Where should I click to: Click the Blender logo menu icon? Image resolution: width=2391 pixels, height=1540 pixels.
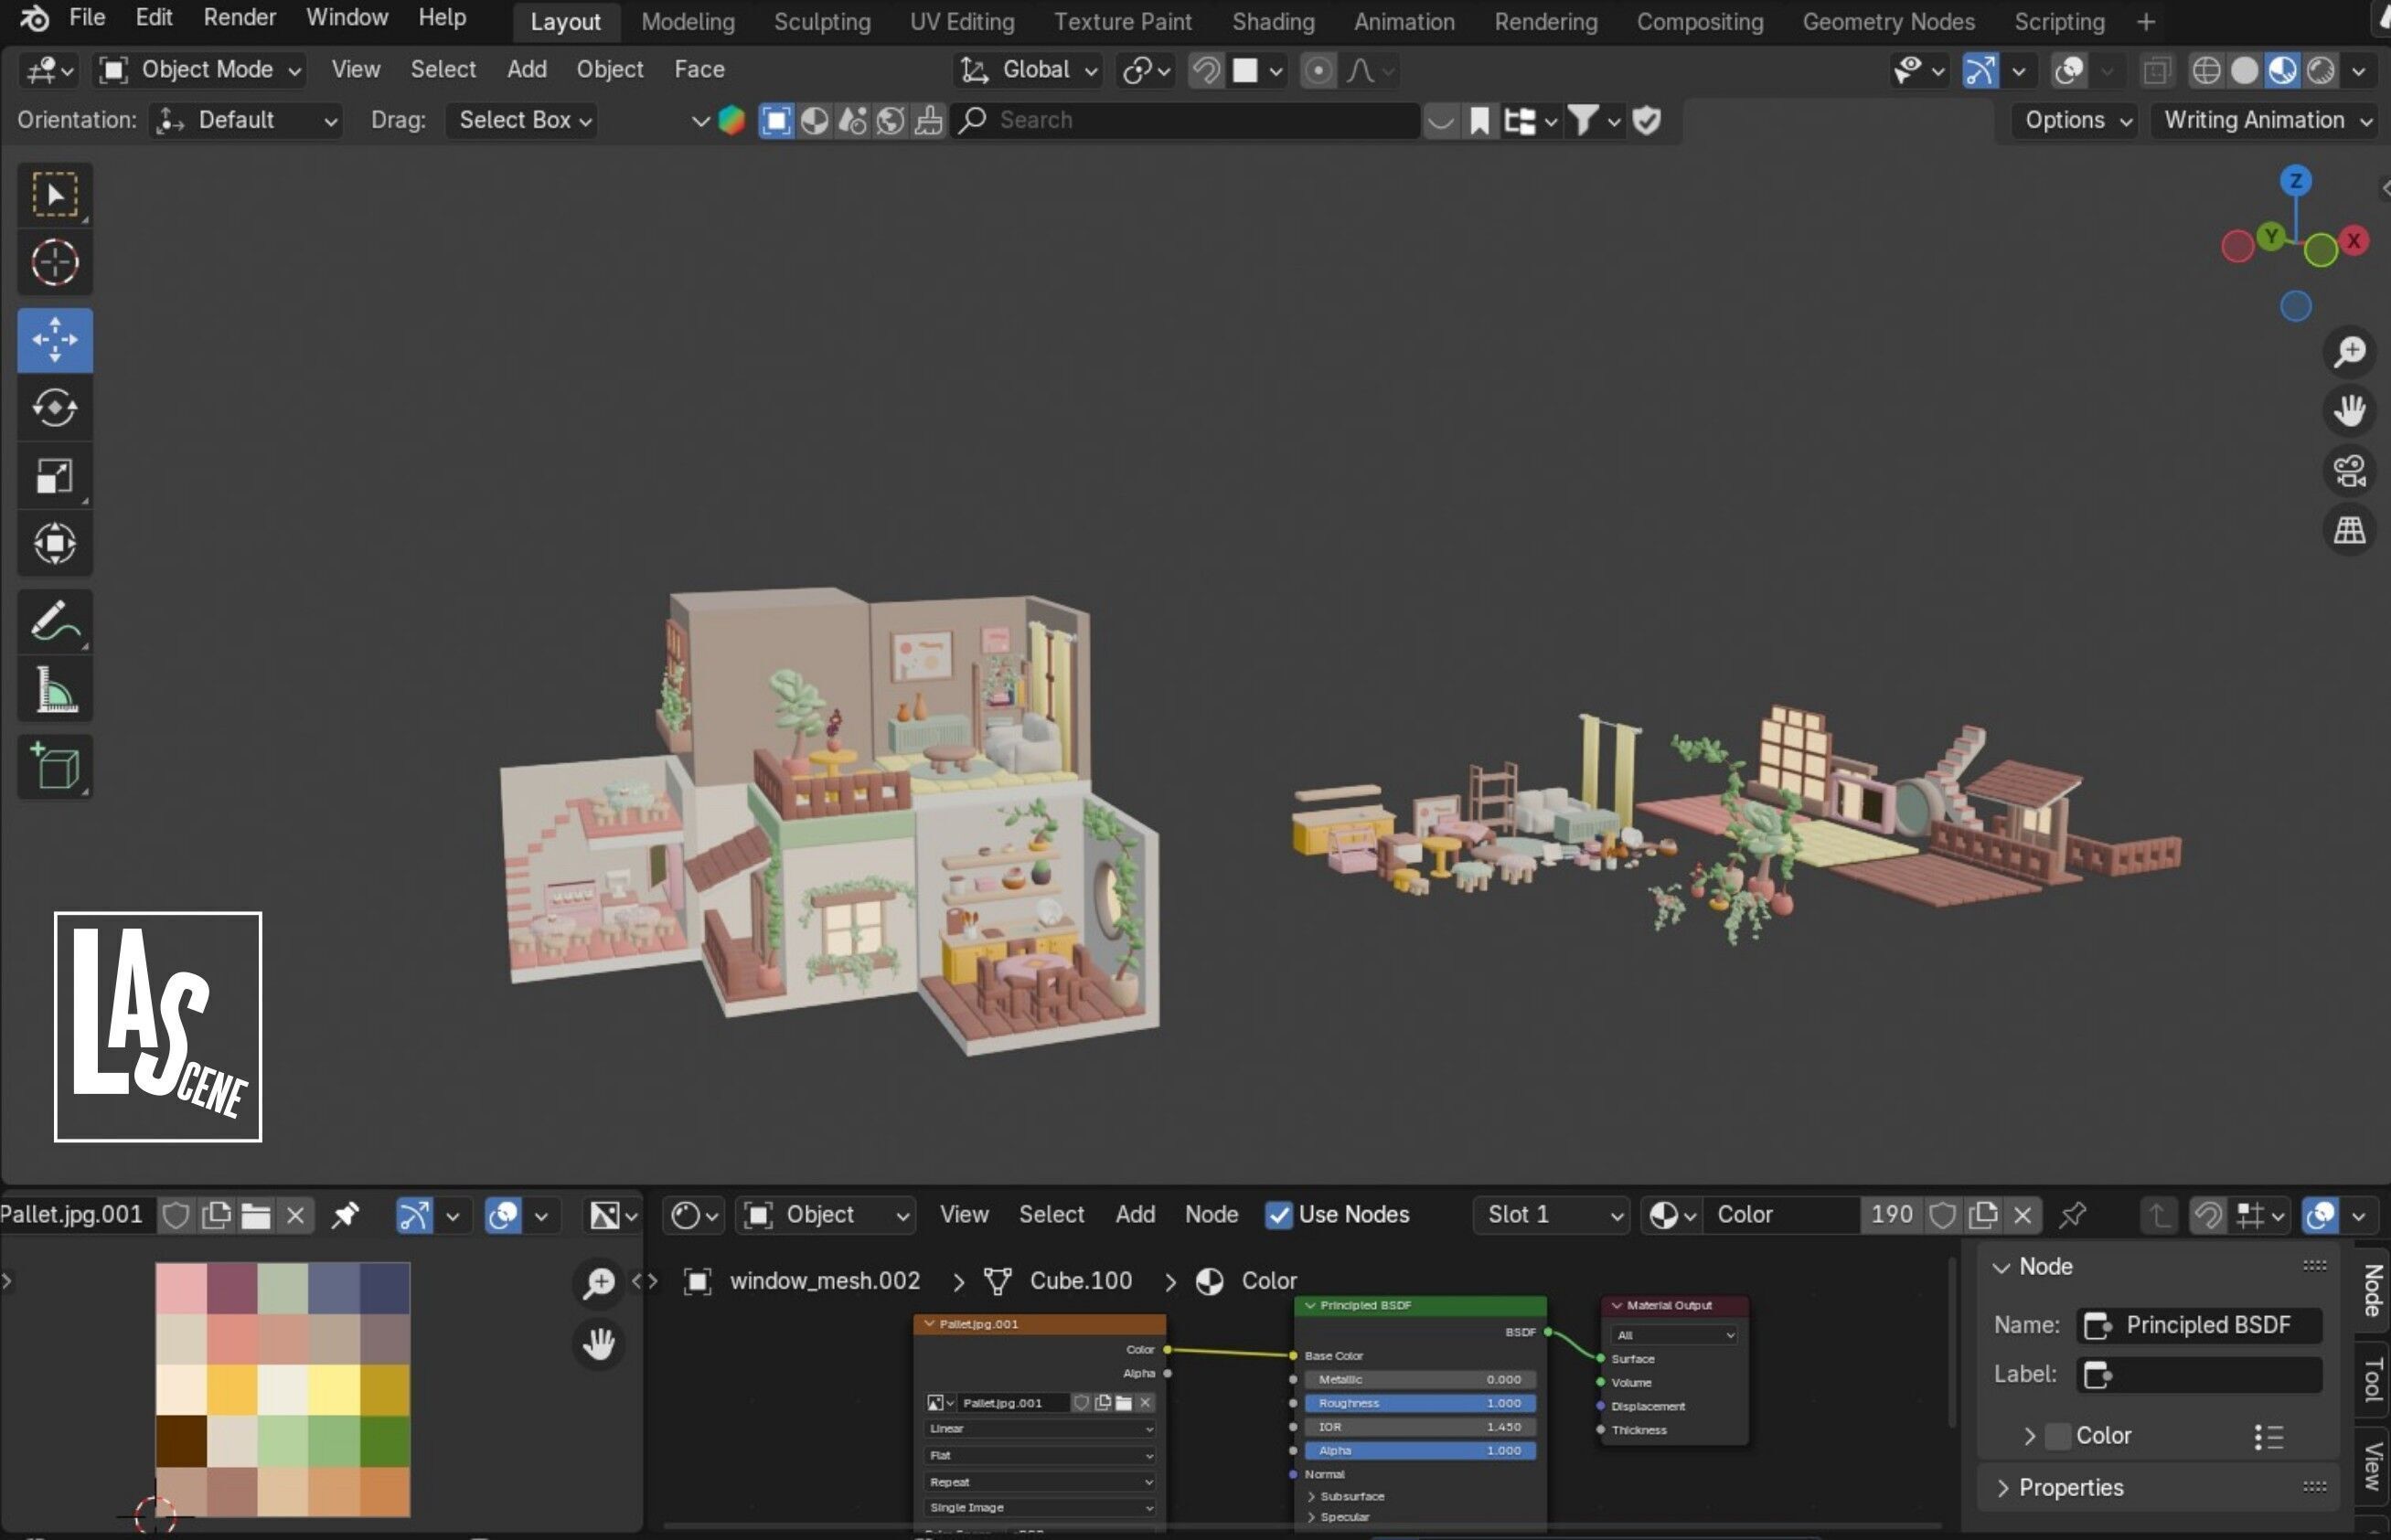[x=34, y=18]
